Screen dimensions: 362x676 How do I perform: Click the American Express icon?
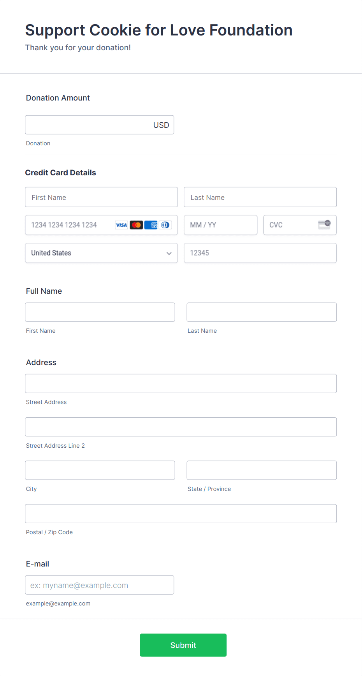point(151,225)
